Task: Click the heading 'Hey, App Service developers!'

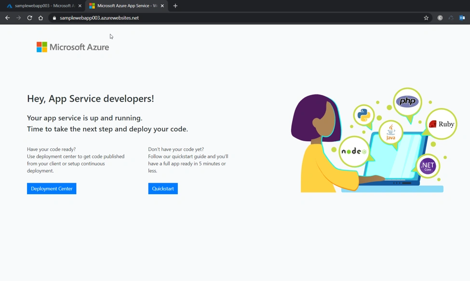Action: coord(91,98)
